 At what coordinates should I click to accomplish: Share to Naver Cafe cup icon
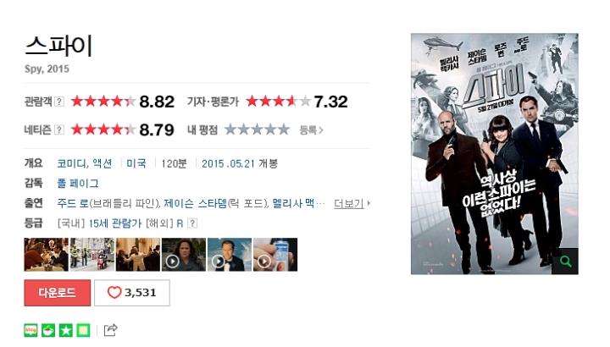tap(48, 330)
